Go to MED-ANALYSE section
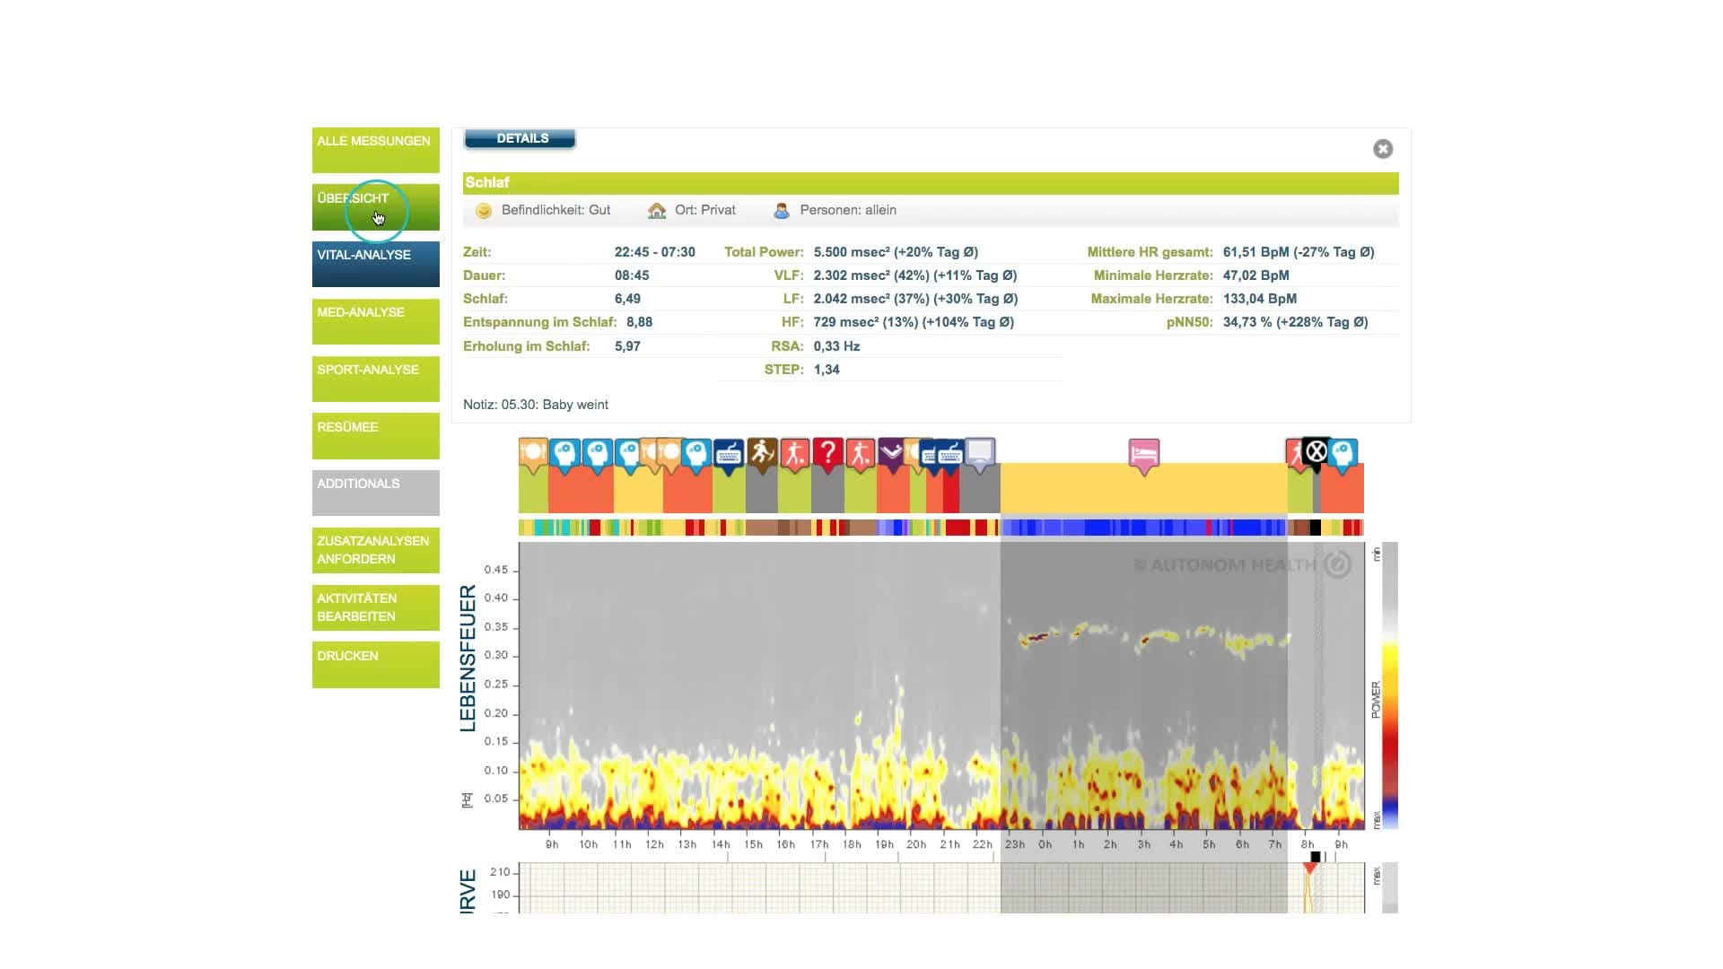1723x969 pixels. [x=375, y=321]
